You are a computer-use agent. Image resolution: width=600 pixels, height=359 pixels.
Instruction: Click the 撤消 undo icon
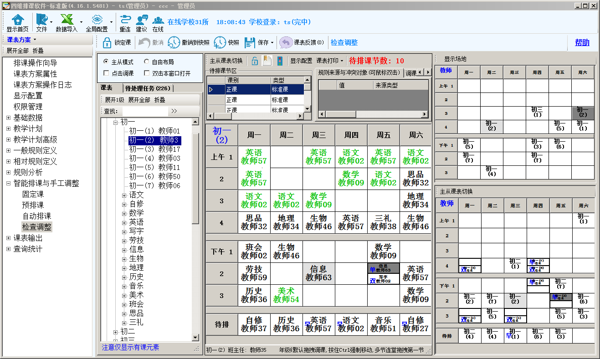(144, 42)
